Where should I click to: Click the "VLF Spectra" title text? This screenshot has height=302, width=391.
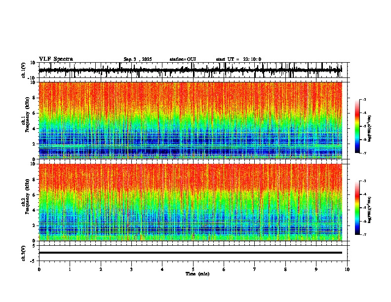[x=56, y=59]
